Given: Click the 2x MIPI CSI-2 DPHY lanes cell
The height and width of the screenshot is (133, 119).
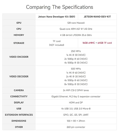Looking at the screenshot, I should (76, 90).
